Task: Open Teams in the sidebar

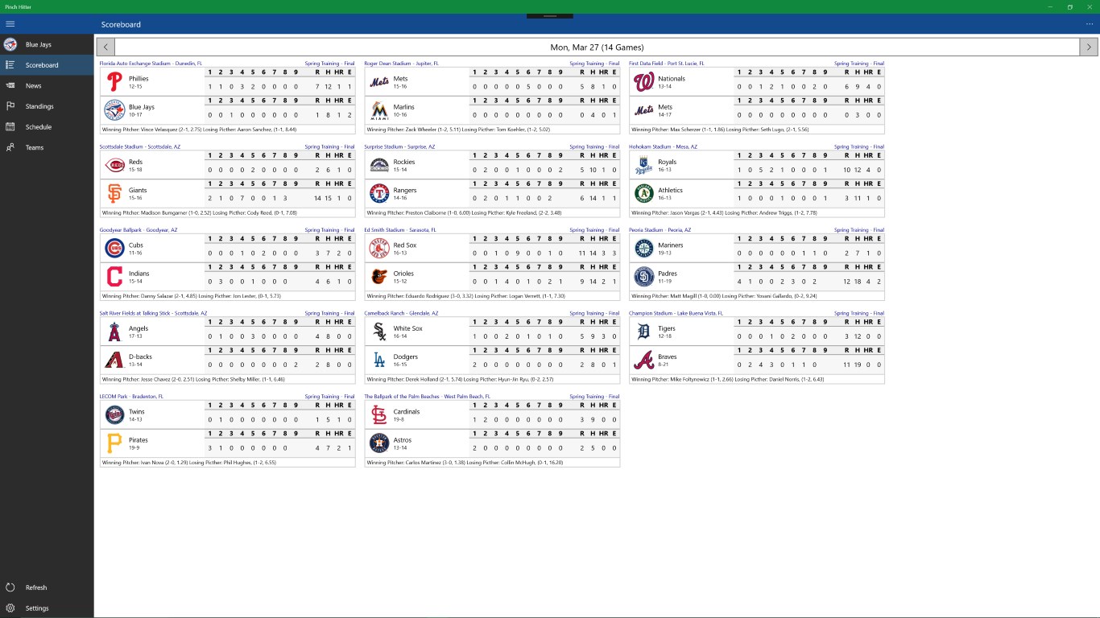Action: pos(47,147)
